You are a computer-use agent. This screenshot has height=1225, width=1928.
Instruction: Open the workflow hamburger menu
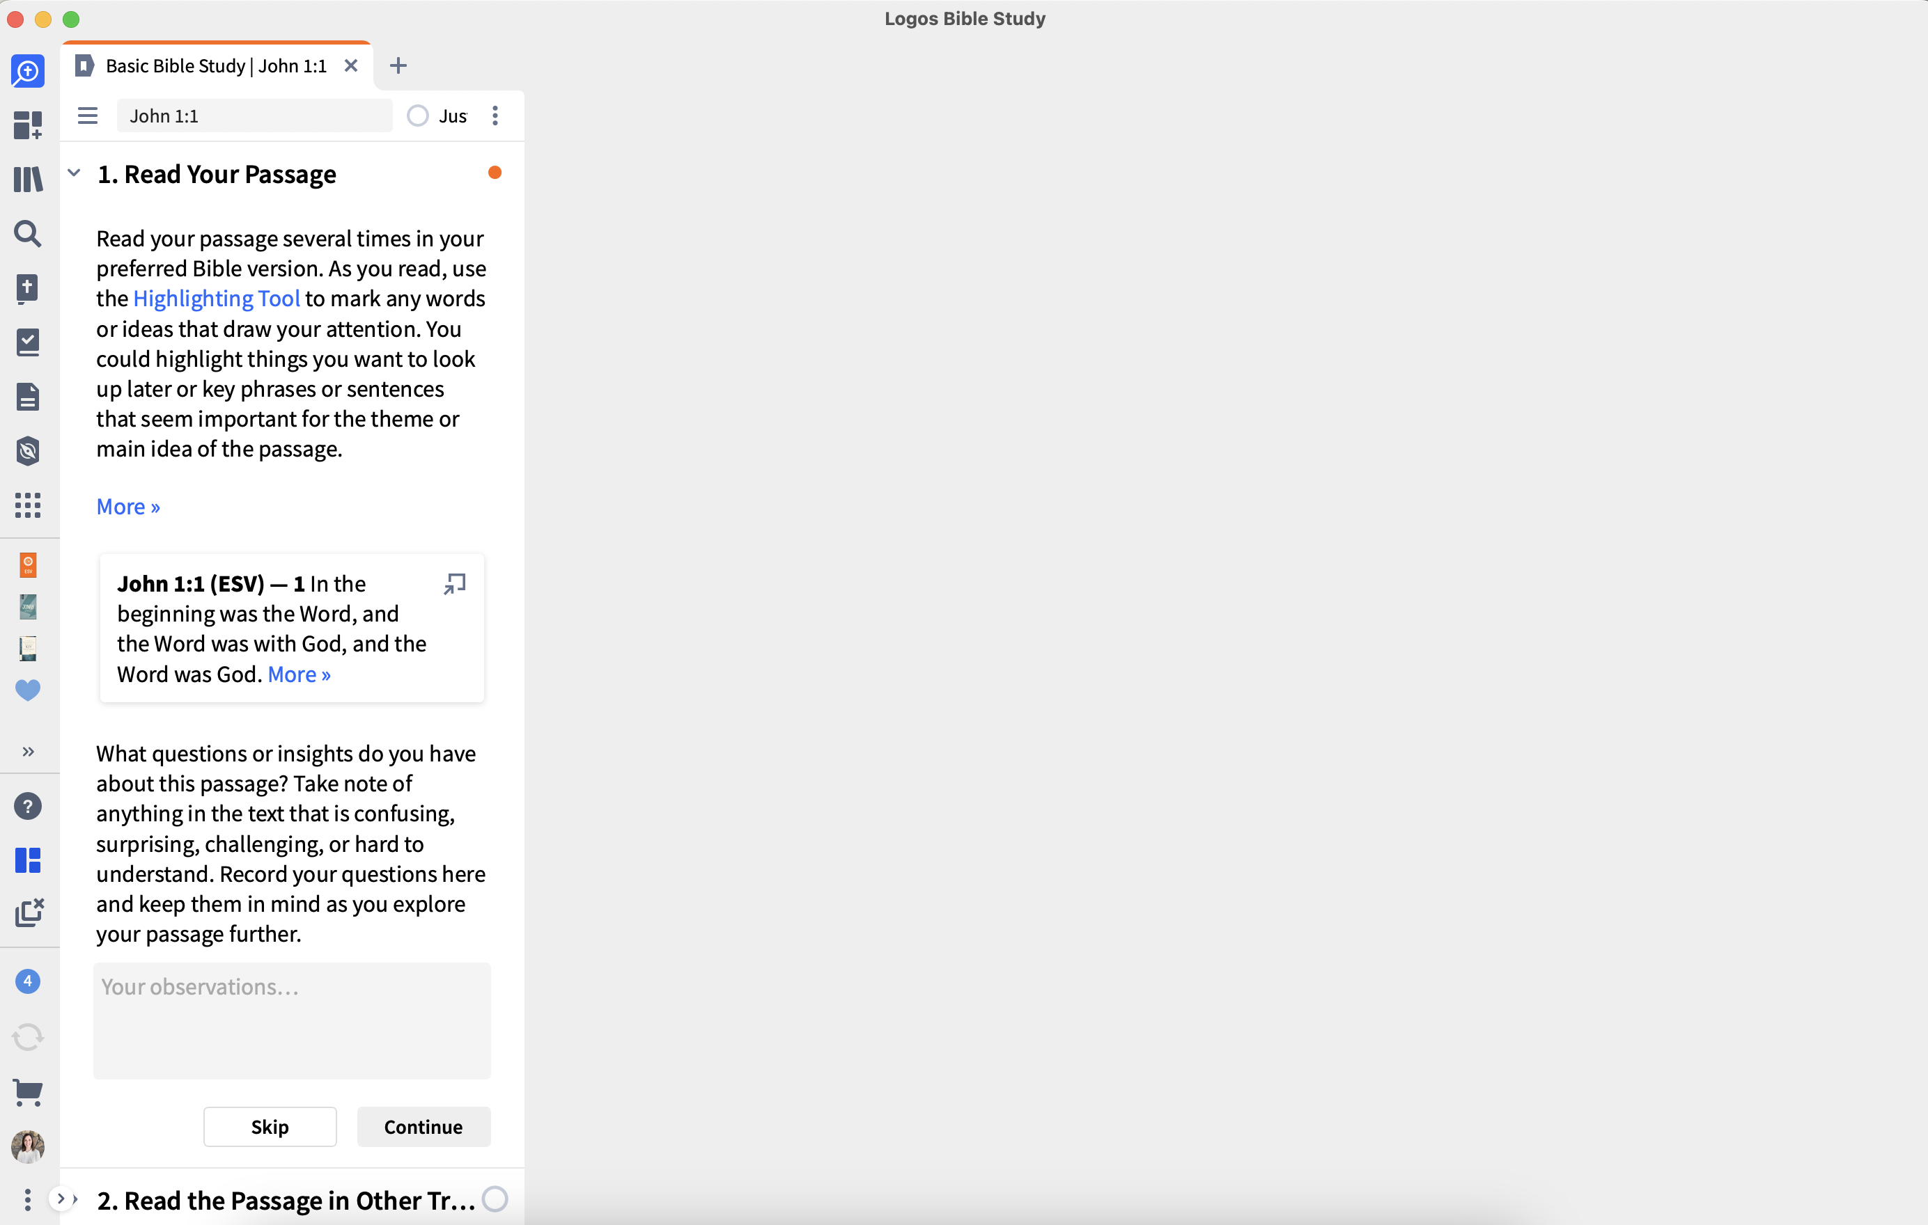88,116
